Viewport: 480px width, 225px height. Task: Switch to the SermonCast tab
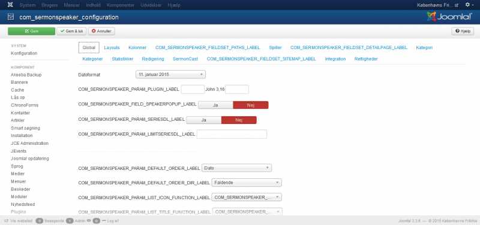click(185, 59)
